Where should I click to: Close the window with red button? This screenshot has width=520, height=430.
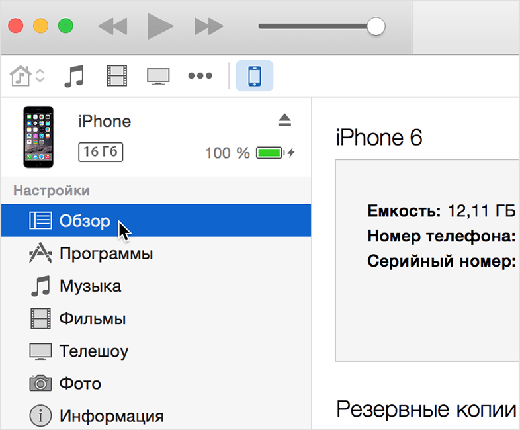point(16,26)
